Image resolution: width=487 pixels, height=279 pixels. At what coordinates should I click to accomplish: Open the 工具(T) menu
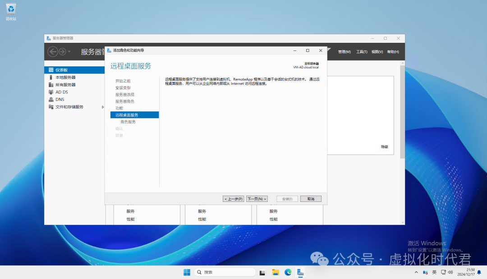[x=362, y=52]
